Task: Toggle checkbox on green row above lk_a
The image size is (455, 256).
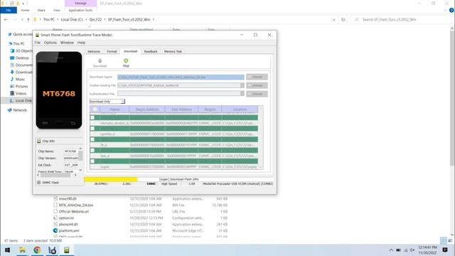Action: click(92, 139)
